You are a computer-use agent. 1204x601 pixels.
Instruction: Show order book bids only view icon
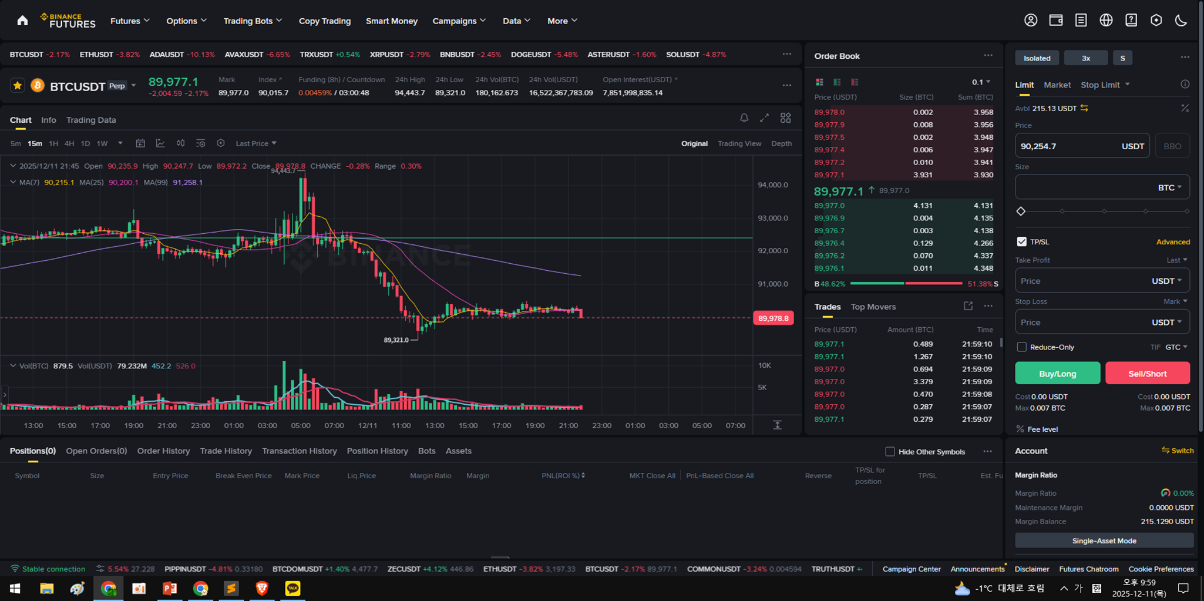[x=837, y=82]
